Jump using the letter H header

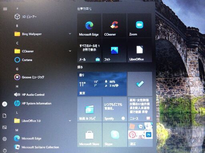(17, 86)
